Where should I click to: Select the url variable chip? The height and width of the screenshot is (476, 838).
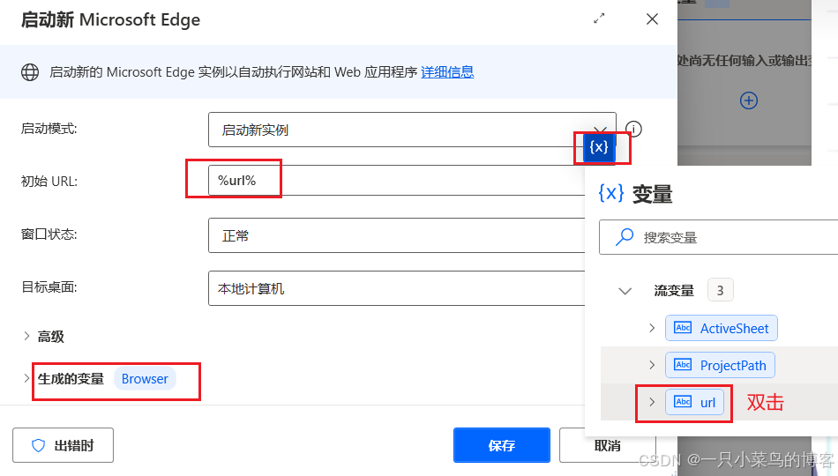click(695, 402)
